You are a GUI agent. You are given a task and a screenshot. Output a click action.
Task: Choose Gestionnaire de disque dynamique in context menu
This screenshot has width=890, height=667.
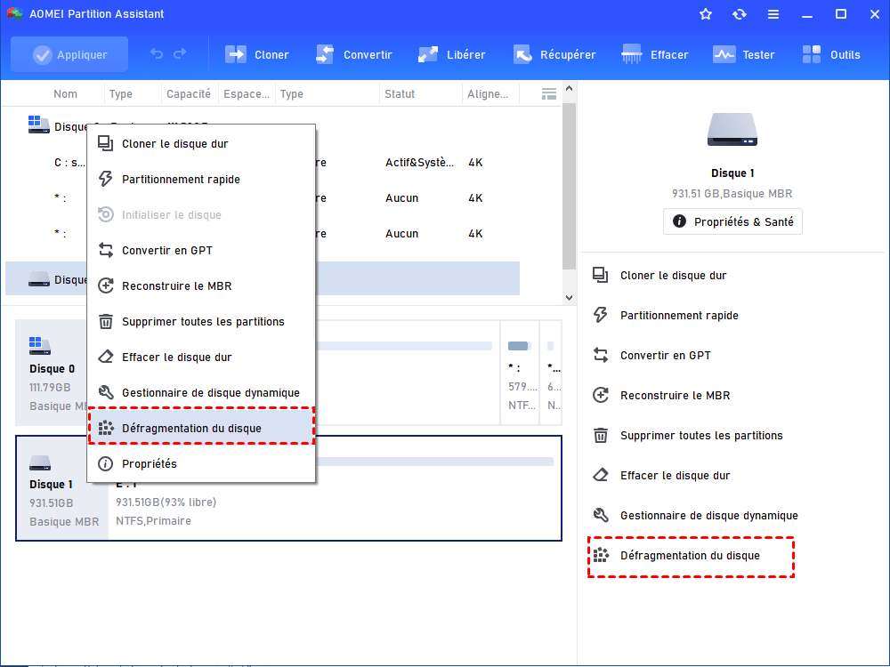(201, 392)
